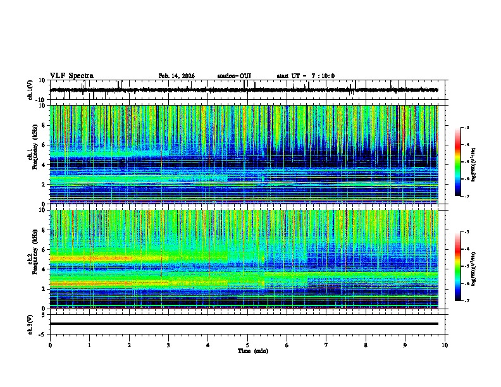Click time axis tick label "9"
This screenshot has height=387, width=501.
point(405,345)
